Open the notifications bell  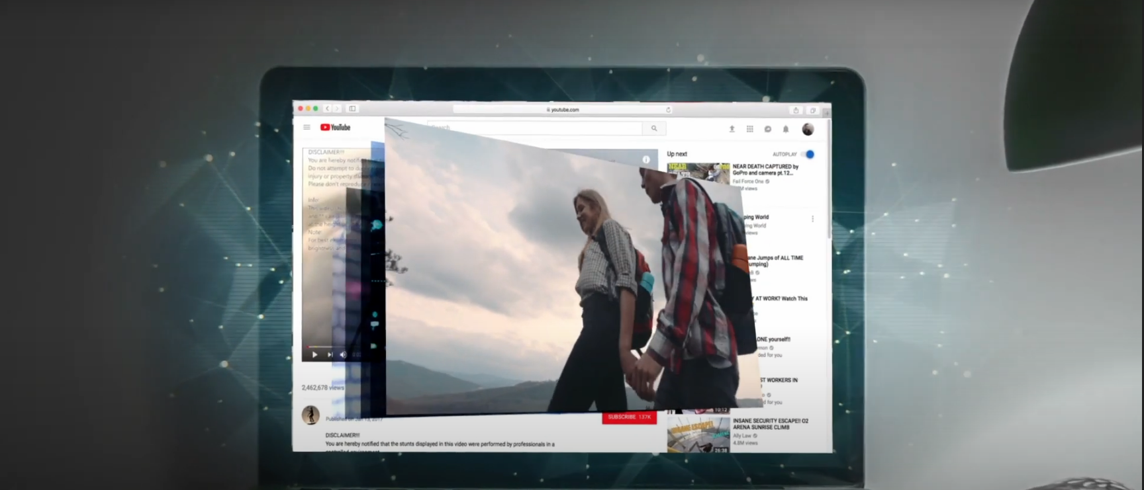tap(786, 129)
